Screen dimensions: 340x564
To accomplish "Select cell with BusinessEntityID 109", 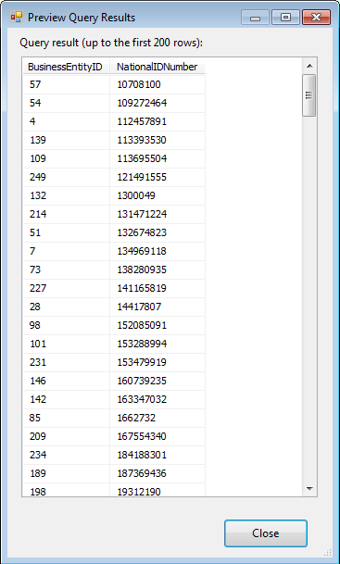I will tap(66, 158).
